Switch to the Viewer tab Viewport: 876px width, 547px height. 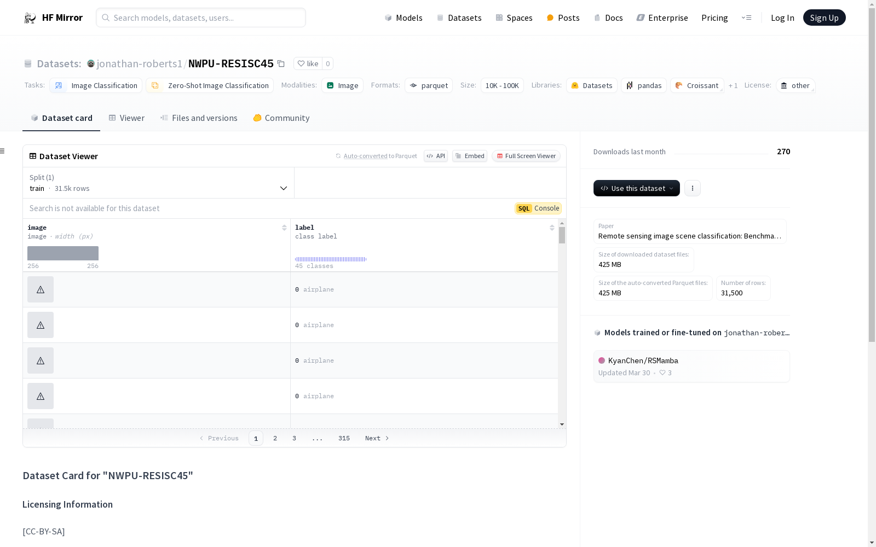tap(126, 118)
